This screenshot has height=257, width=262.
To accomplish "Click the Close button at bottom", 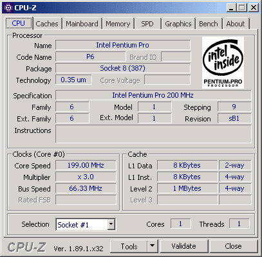I will tap(234, 246).
